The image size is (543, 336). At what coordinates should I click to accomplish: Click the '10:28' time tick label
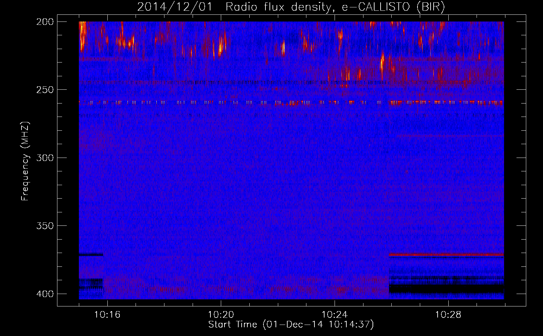(x=448, y=315)
